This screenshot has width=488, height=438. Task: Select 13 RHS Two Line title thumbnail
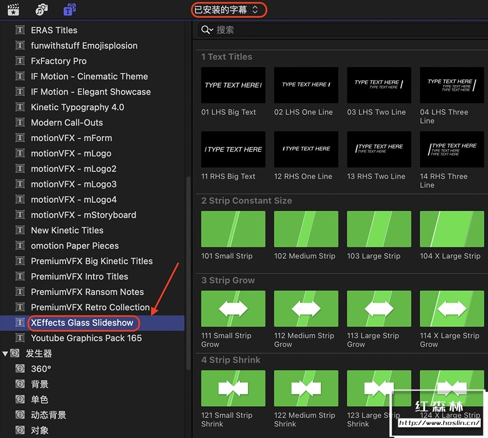click(379, 150)
